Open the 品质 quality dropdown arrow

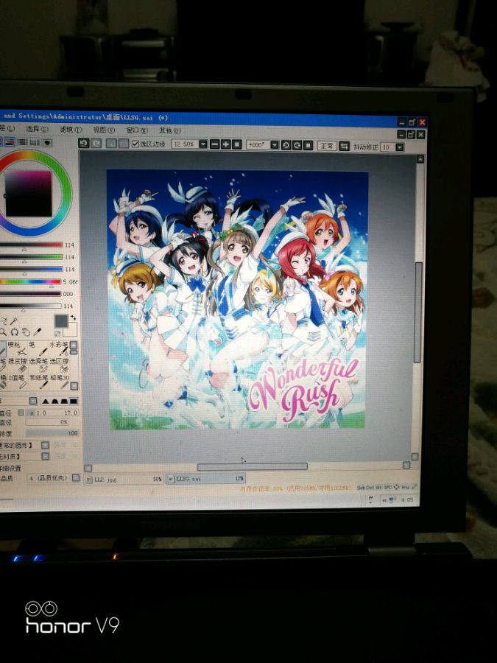76,478
